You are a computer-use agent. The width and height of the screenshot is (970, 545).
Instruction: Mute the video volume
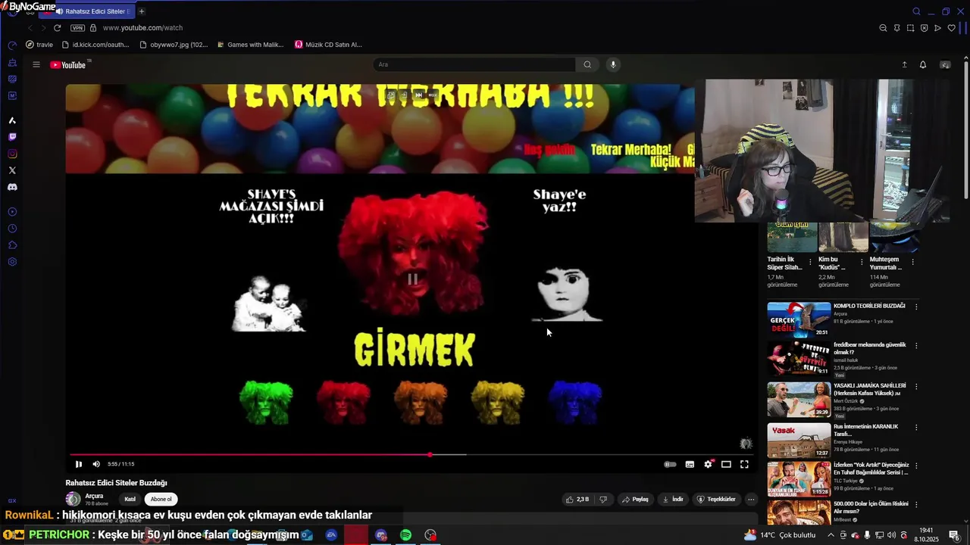[96, 464]
